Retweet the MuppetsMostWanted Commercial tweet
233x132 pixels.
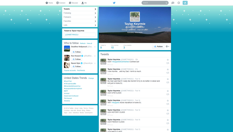coord(168,63)
